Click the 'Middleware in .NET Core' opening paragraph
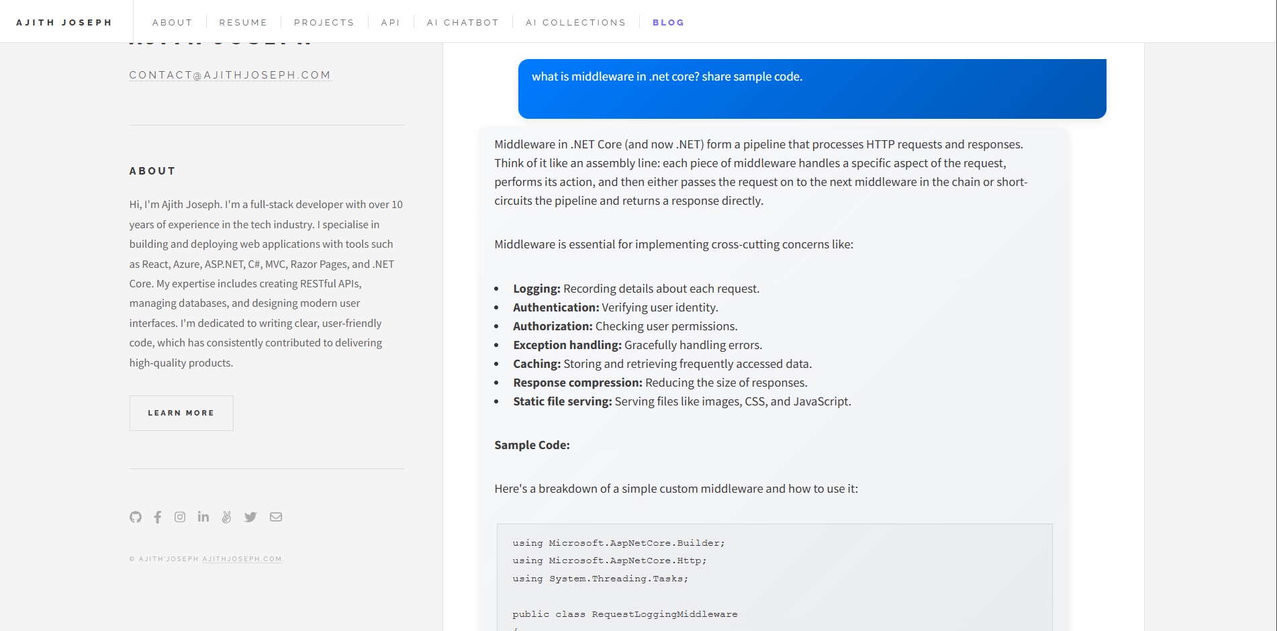 point(761,173)
